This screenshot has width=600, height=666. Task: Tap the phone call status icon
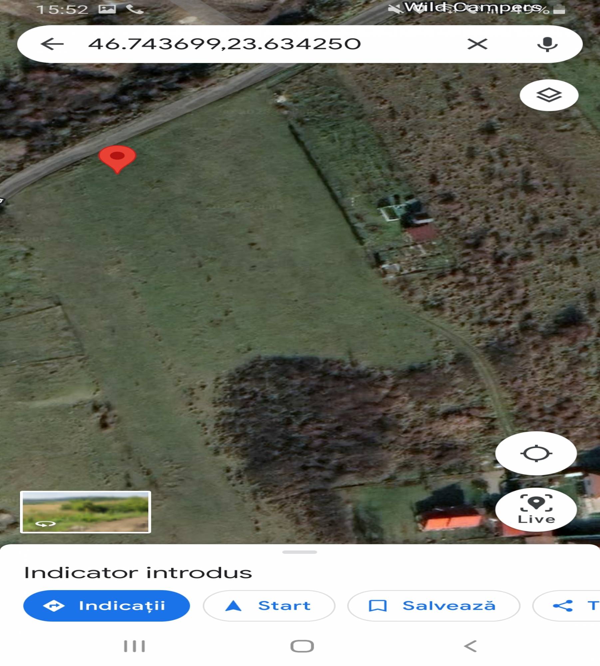[135, 9]
